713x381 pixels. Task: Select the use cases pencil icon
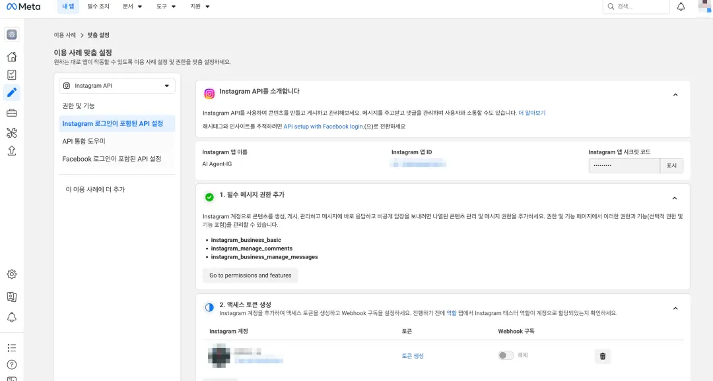[x=12, y=93]
